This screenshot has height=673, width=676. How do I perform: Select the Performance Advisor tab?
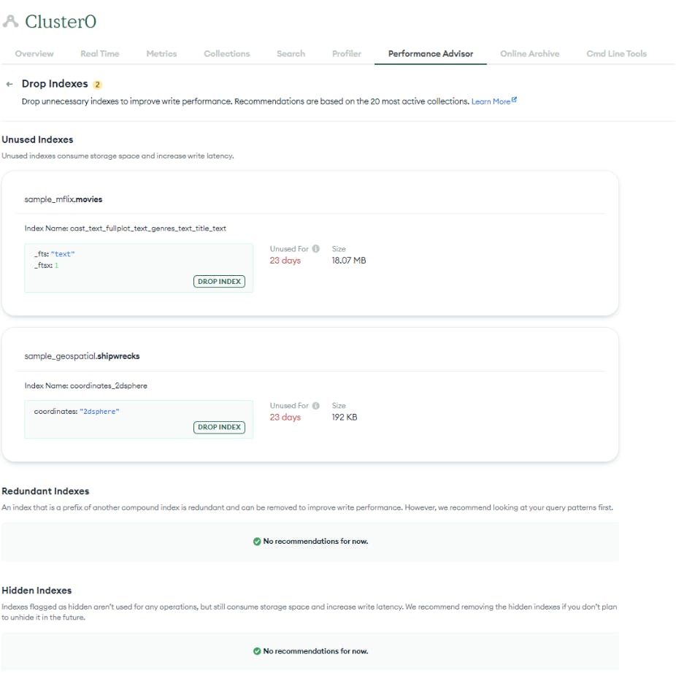(429, 53)
